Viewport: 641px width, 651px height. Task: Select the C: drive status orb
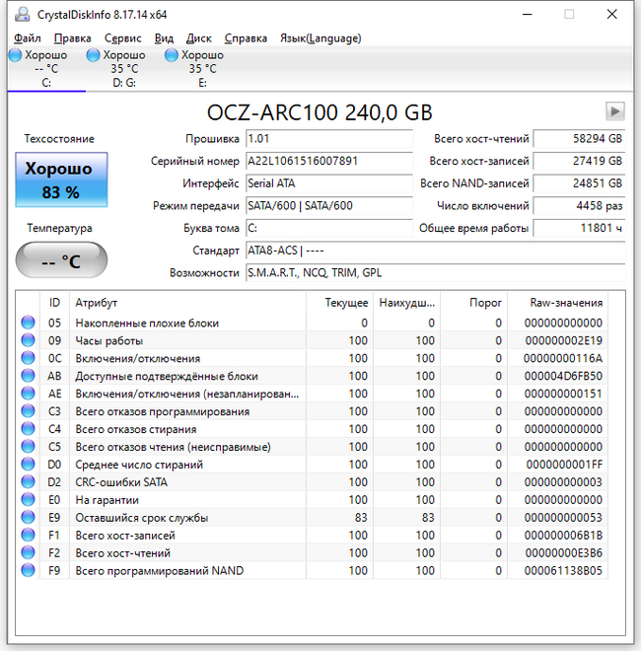(15, 55)
